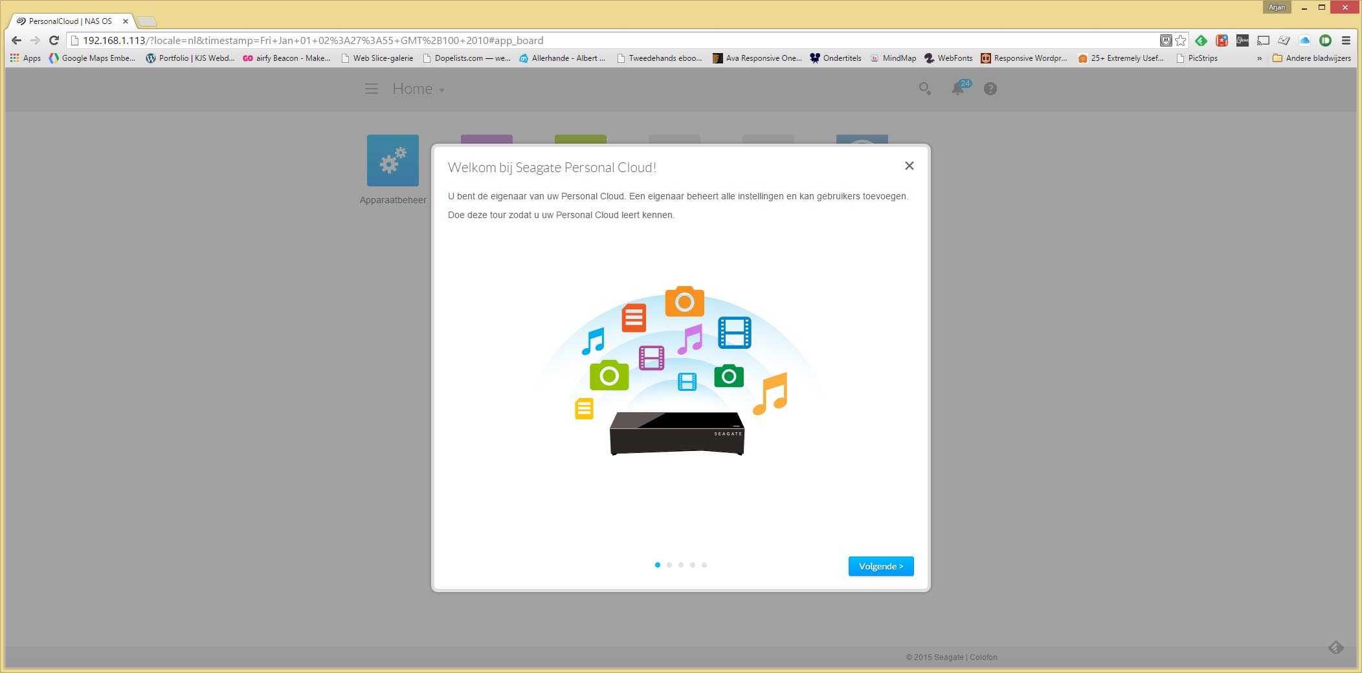Open Responsive Wordpr... bookmark
The width and height of the screenshot is (1362, 673).
[1023, 58]
